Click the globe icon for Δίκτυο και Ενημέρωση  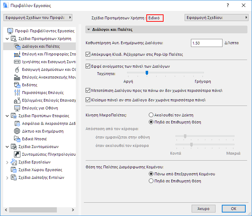tap(17, 131)
